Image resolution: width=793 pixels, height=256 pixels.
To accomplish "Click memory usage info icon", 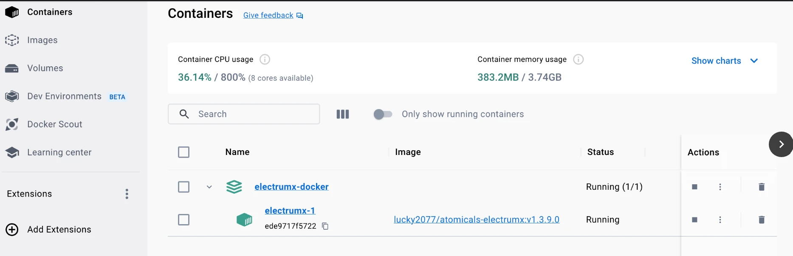I will (578, 59).
